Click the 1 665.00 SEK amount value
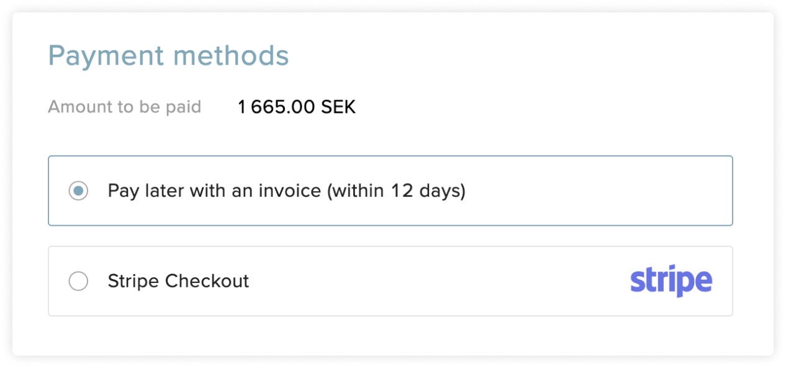Screen dimensions: 786x368 [297, 107]
